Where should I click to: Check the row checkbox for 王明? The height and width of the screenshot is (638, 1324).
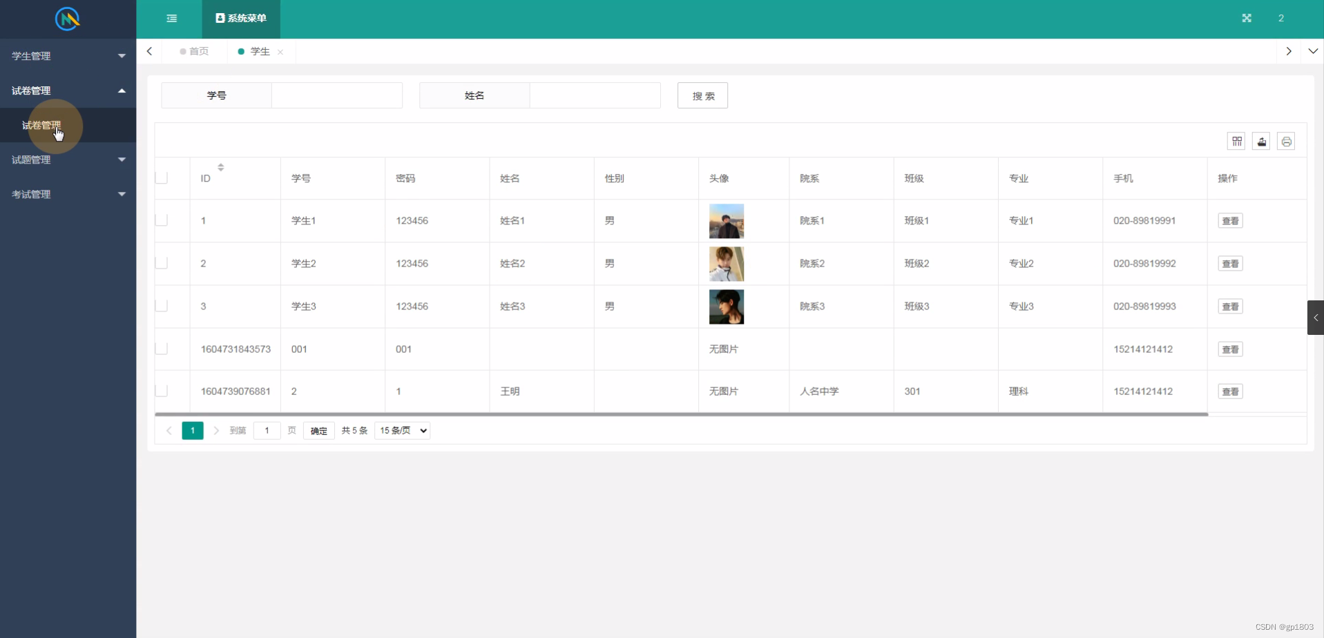pyautogui.click(x=162, y=390)
